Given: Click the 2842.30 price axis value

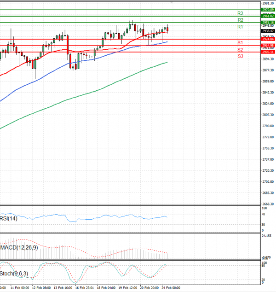Looking at the screenshot, I should (268, 93).
